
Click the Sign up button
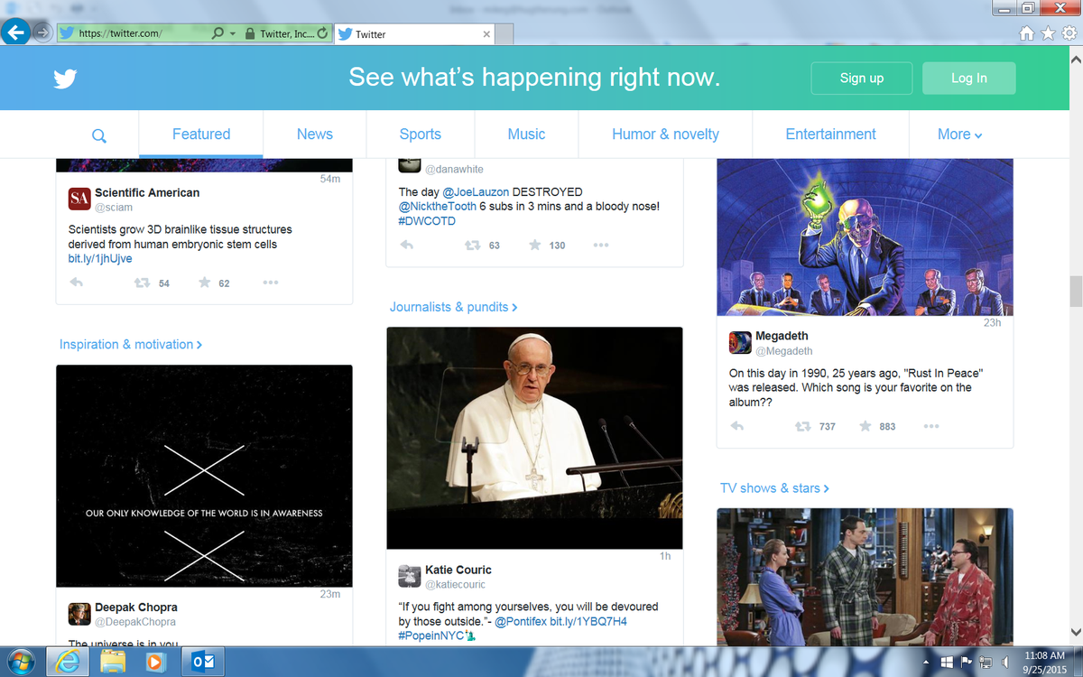click(862, 79)
